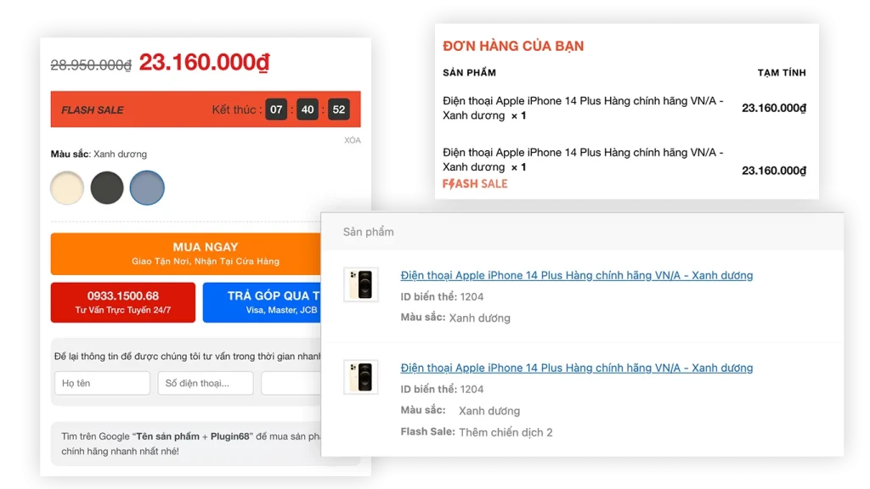Click the first iPhone thumbnail under Sản phẩm

tap(360, 284)
